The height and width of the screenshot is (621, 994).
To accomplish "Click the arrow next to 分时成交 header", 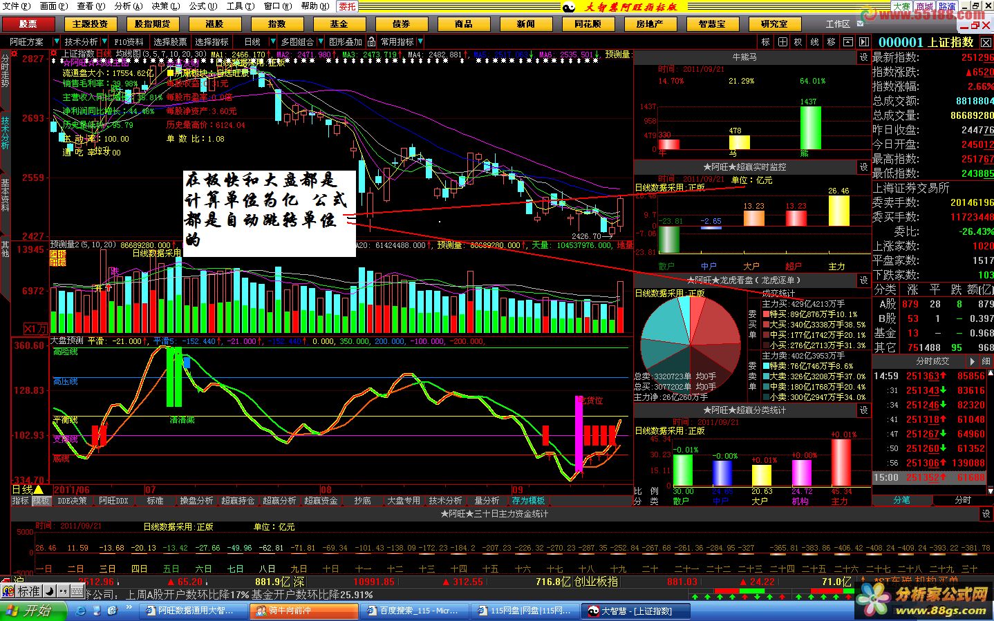I will click(973, 361).
